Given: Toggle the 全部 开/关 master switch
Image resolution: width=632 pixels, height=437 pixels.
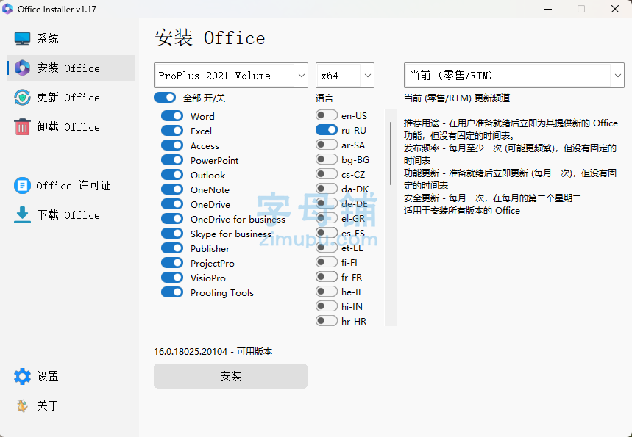Looking at the screenshot, I should [x=165, y=98].
